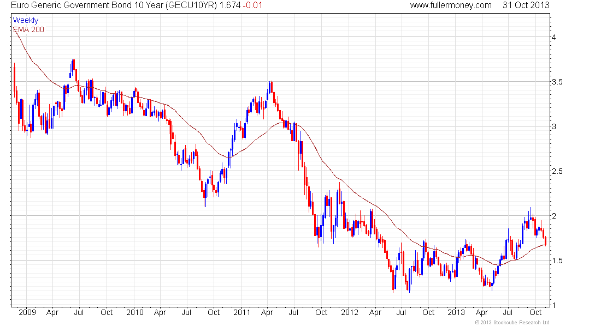Click the y-axis label 2
The image size is (601, 327).
pos(553,216)
